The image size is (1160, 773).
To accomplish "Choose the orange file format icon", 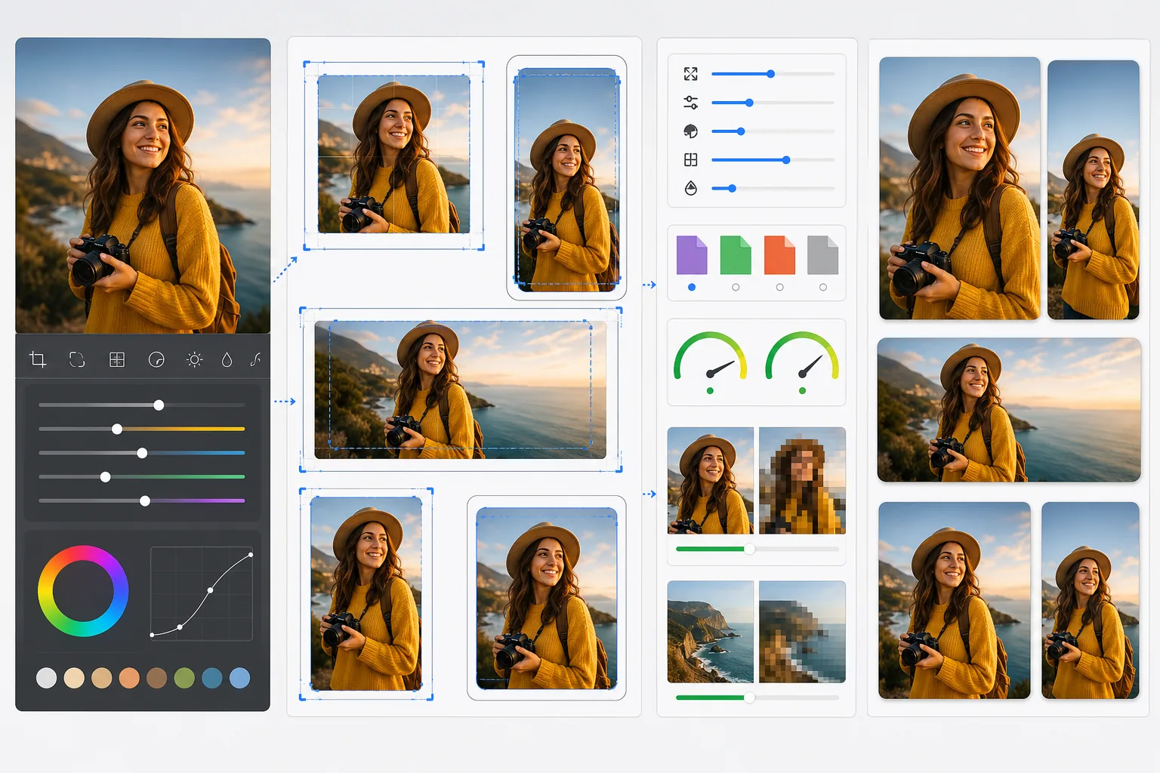I will (779, 255).
